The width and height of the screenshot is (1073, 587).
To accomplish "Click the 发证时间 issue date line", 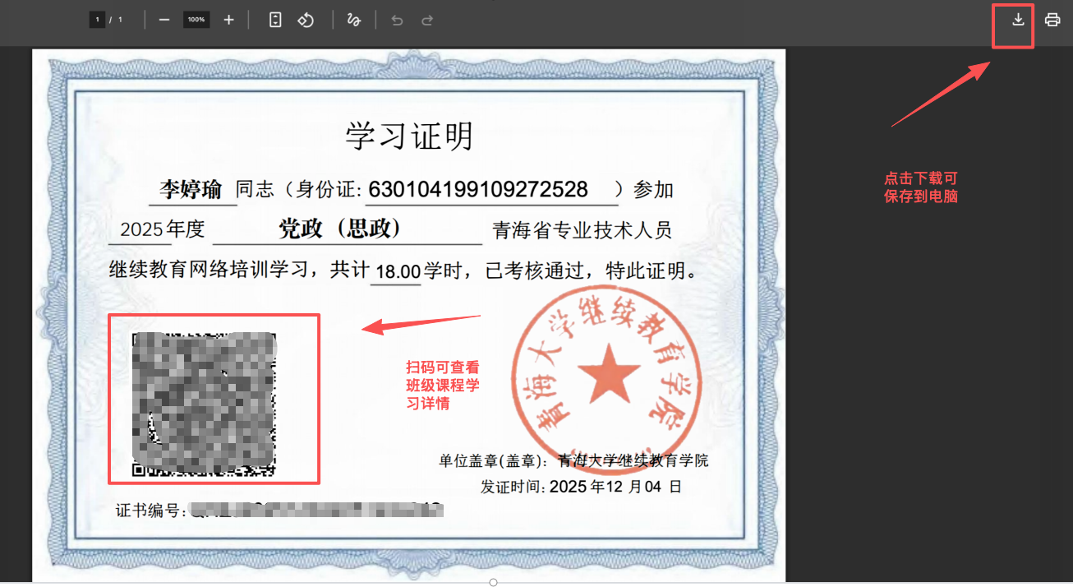I will click(x=581, y=487).
